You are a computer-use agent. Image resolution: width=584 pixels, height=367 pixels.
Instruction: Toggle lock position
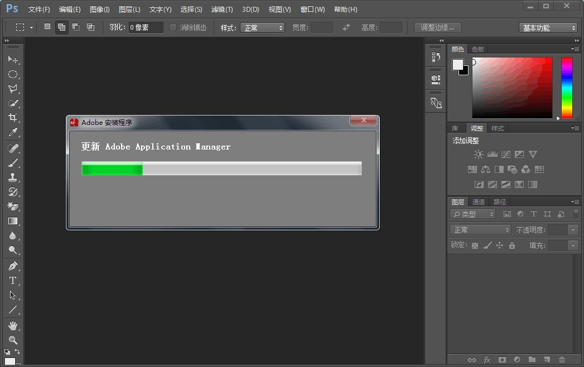[499, 245]
